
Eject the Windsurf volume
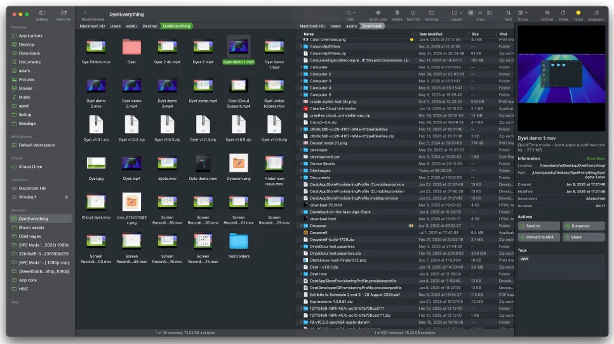coord(66,197)
